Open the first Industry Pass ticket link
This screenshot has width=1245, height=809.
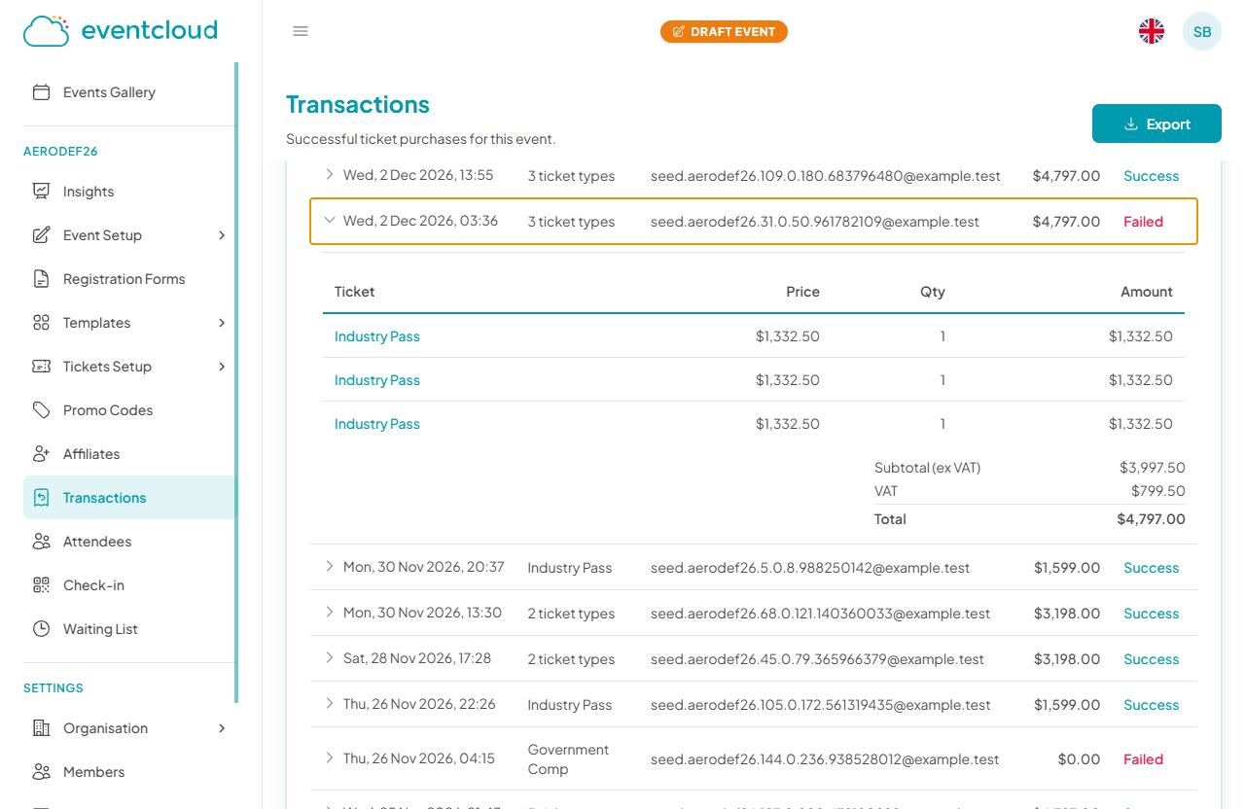(x=377, y=336)
